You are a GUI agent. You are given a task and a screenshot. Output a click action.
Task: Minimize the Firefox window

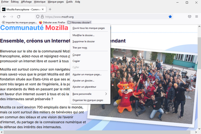[x=178, y=2]
